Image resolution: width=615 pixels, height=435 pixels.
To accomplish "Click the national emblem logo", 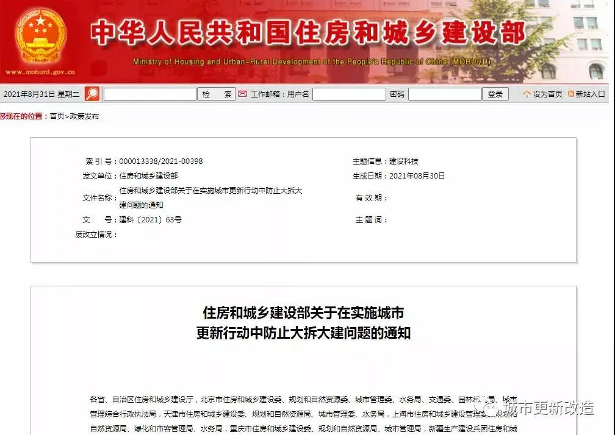I will click(x=40, y=37).
